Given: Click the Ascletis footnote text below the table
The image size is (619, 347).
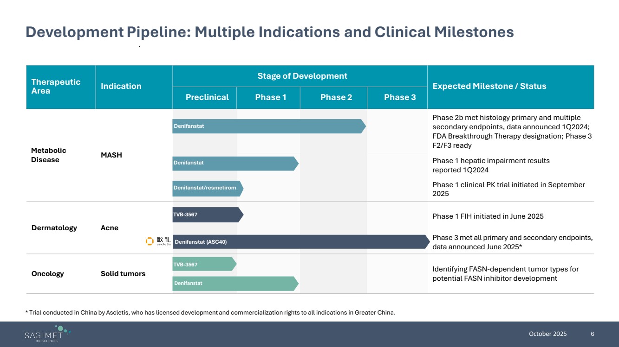Looking at the screenshot, I should (210, 312).
